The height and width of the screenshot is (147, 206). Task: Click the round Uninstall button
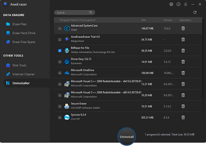(x=127, y=136)
